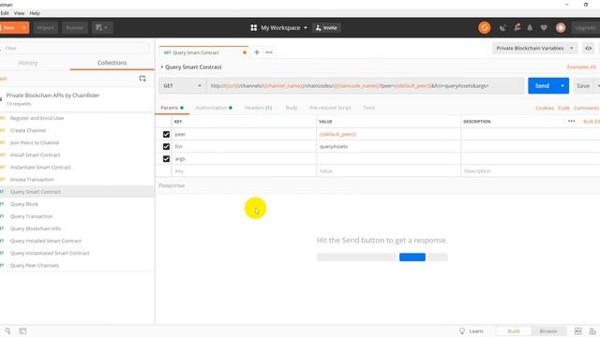
Task: Click the workspace grid icon
Action: tap(253, 27)
